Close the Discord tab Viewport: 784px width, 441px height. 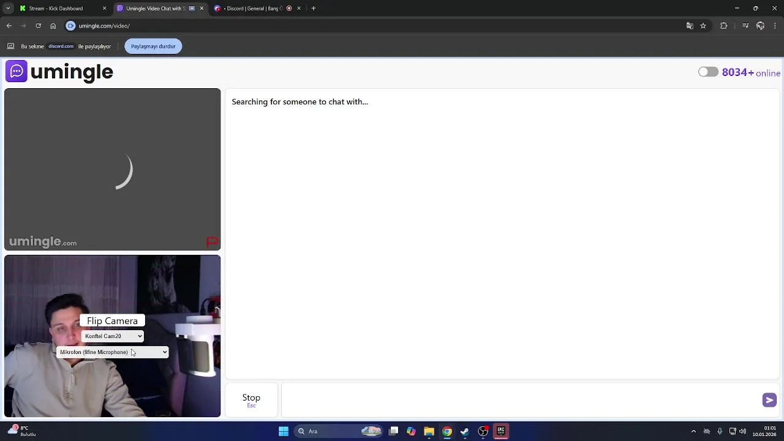click(x=299, y=9)
